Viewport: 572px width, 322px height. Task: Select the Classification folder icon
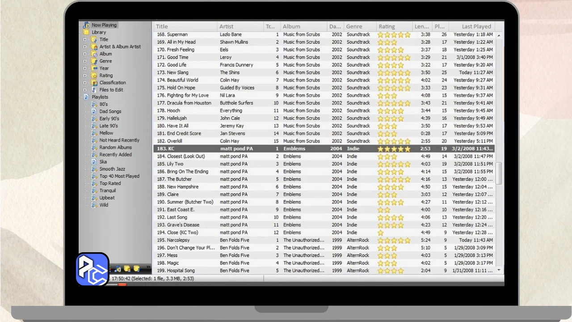pyautogui.click(x=94, y=83)
